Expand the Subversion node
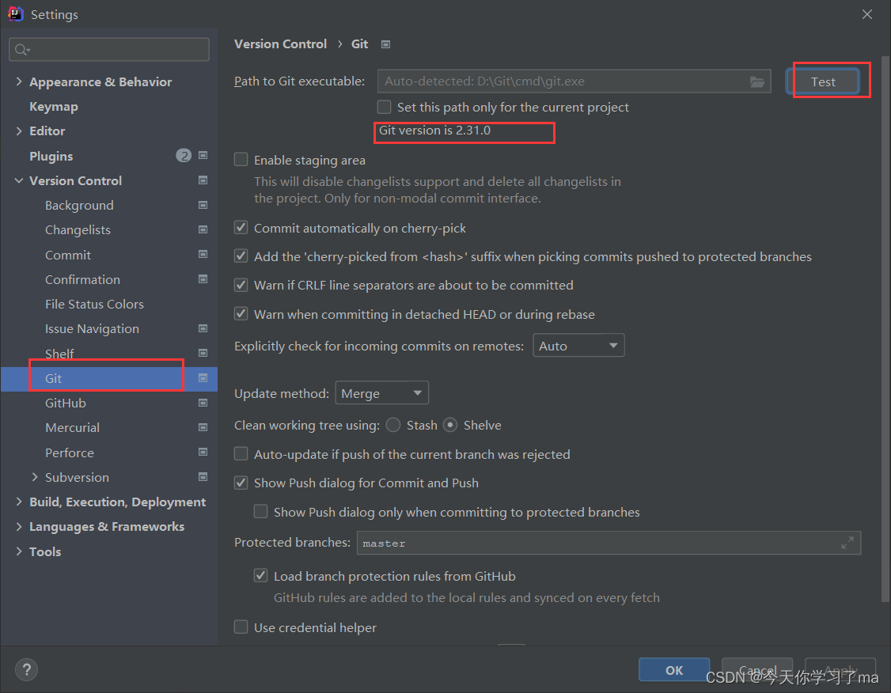The width and height of the screenshot is (891, 693). [35, 477]
